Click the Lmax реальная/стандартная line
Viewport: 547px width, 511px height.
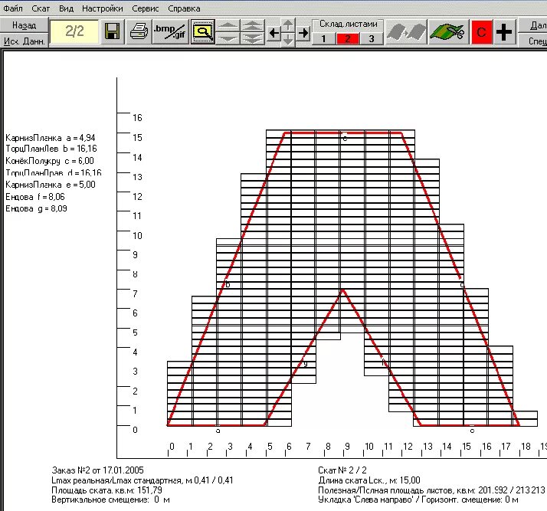click(142, 480)
